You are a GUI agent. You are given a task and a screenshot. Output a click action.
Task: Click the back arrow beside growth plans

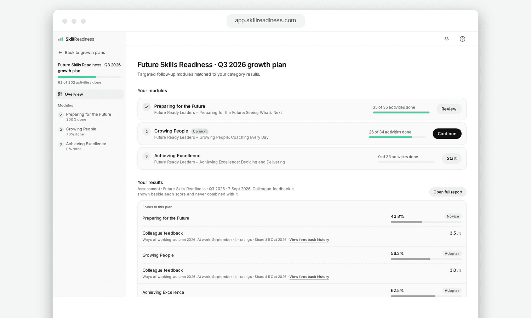pos(60,53)
